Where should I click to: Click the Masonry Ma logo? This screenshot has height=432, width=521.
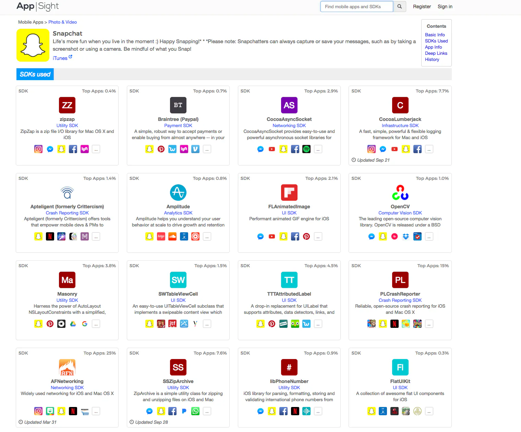click(67, 280)
